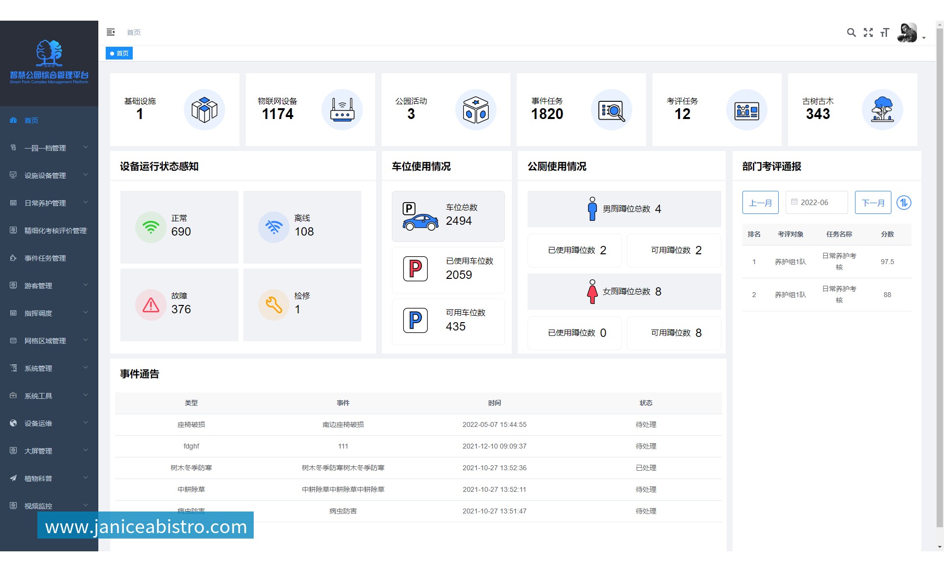The width and height of the screenshot is (944, 572).
Task: Click the 排名 column header
Action: point(754,234)
